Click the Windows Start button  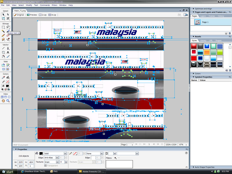tap(8, 172)
